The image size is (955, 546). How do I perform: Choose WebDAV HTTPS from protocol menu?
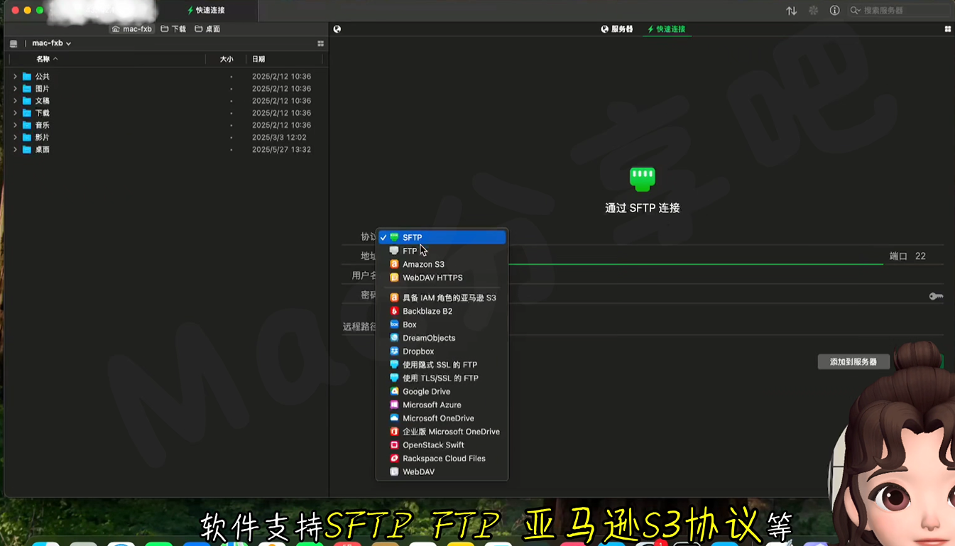point(442,278)
